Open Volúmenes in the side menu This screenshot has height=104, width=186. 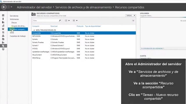pos(14,19)
